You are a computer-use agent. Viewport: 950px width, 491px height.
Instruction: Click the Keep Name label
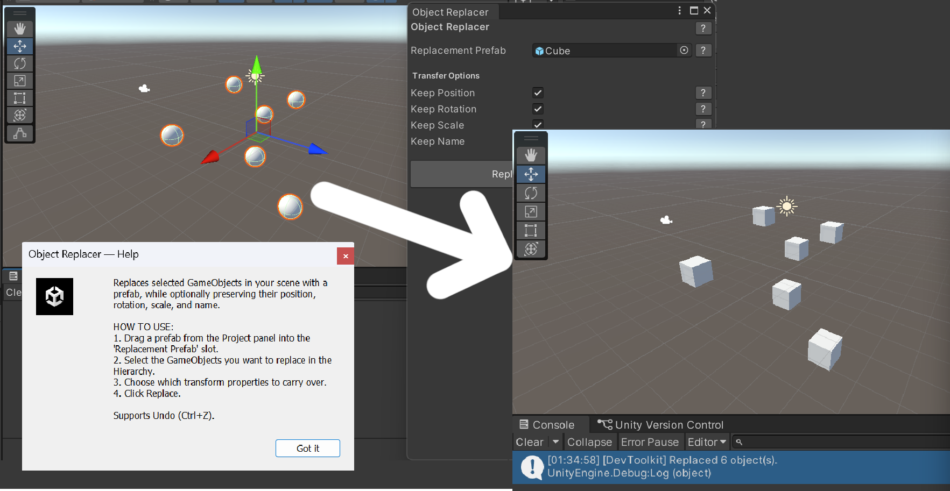[x=438, y=141]
